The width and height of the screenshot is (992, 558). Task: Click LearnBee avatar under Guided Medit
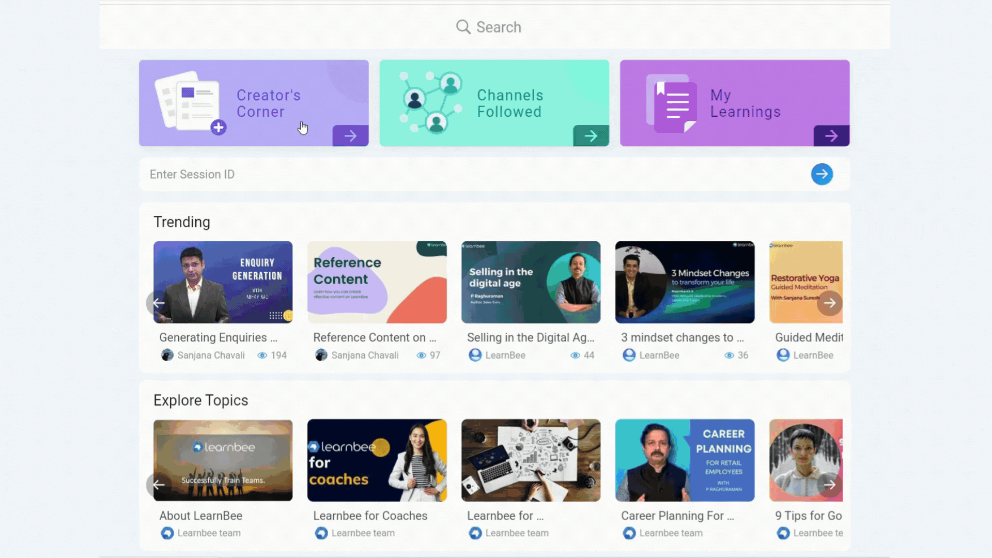(783, 355)
